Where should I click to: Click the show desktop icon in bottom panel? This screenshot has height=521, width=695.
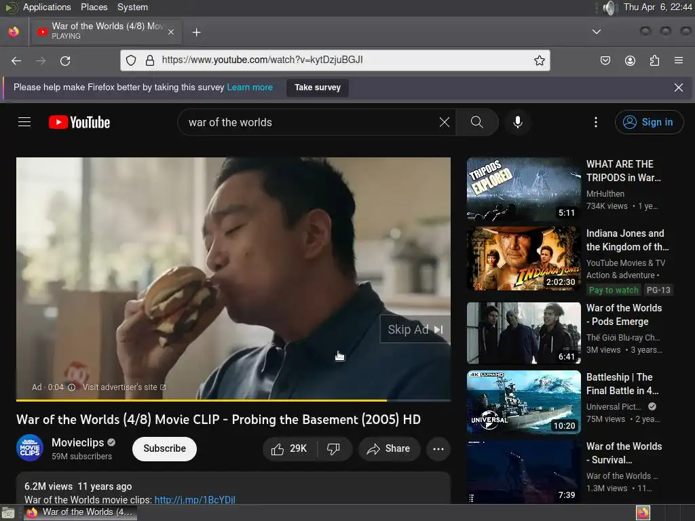(7, 513)
